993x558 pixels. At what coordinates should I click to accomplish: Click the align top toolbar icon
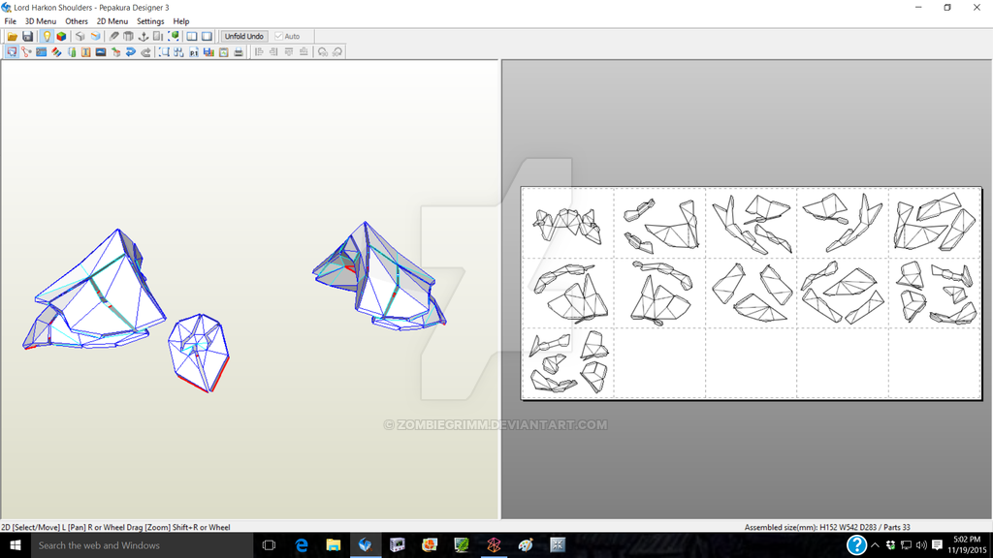pyautogui.click(x=289, y=52)
